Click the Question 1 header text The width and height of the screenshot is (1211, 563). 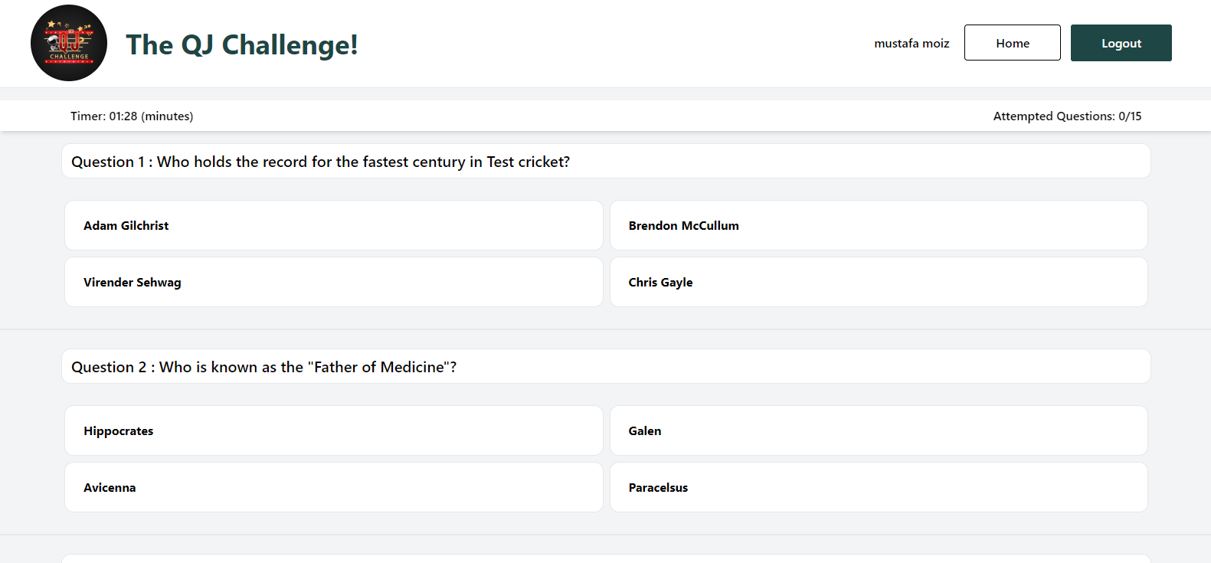320,161
